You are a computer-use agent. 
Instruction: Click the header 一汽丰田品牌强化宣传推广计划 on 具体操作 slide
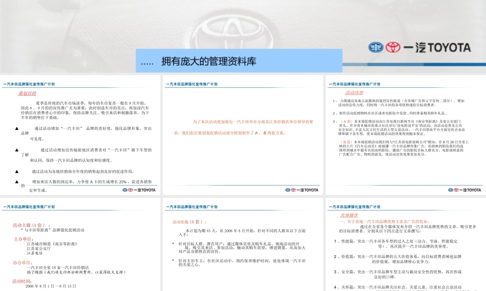pyautogui.click(x=354, y=207)
